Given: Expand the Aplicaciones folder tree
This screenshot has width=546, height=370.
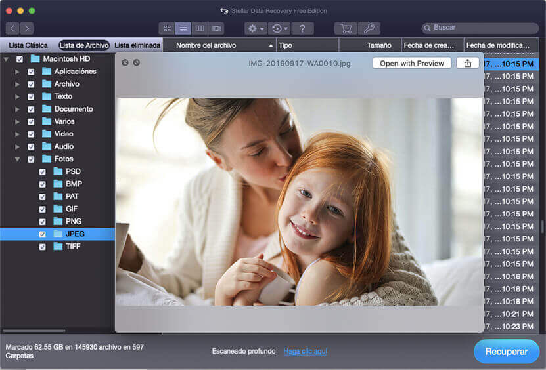Looking at the screenshot, I should pos(17,72).
